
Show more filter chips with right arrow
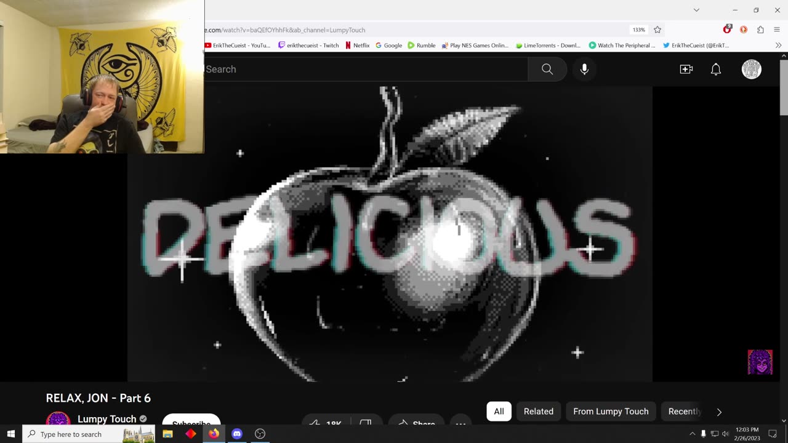[718, 412]
